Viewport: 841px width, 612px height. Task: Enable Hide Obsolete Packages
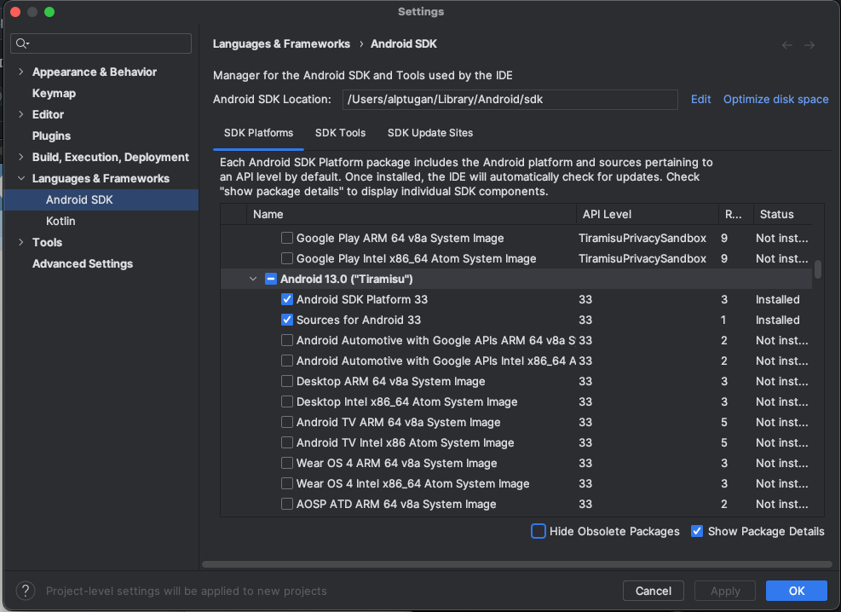[x=538, y=531]
